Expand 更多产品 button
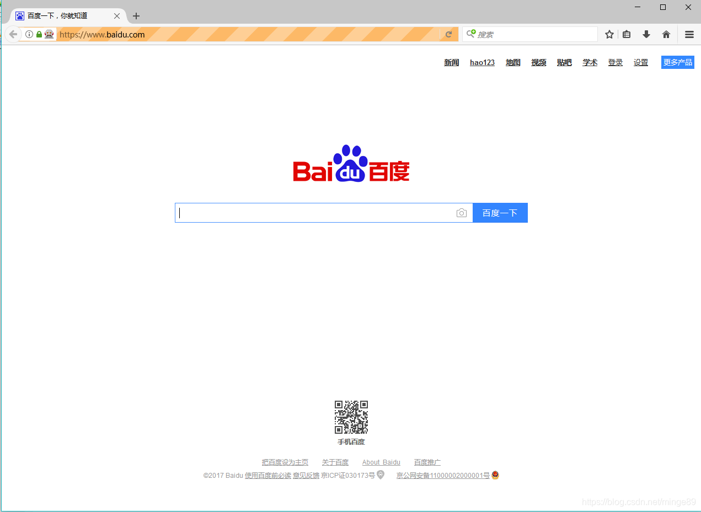 pos(678,62)
